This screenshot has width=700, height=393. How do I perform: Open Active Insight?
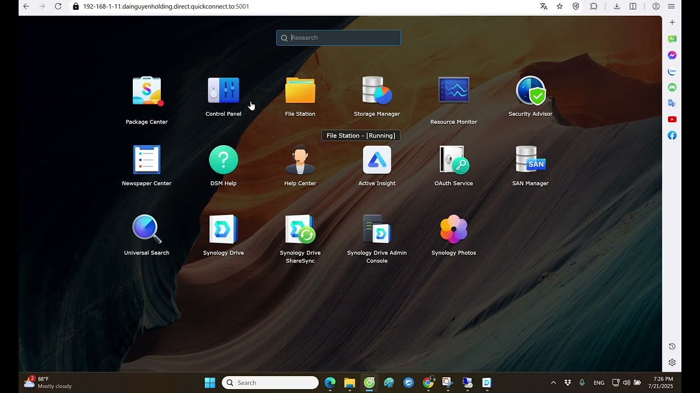pyautogui.click(x=377, y=160)
